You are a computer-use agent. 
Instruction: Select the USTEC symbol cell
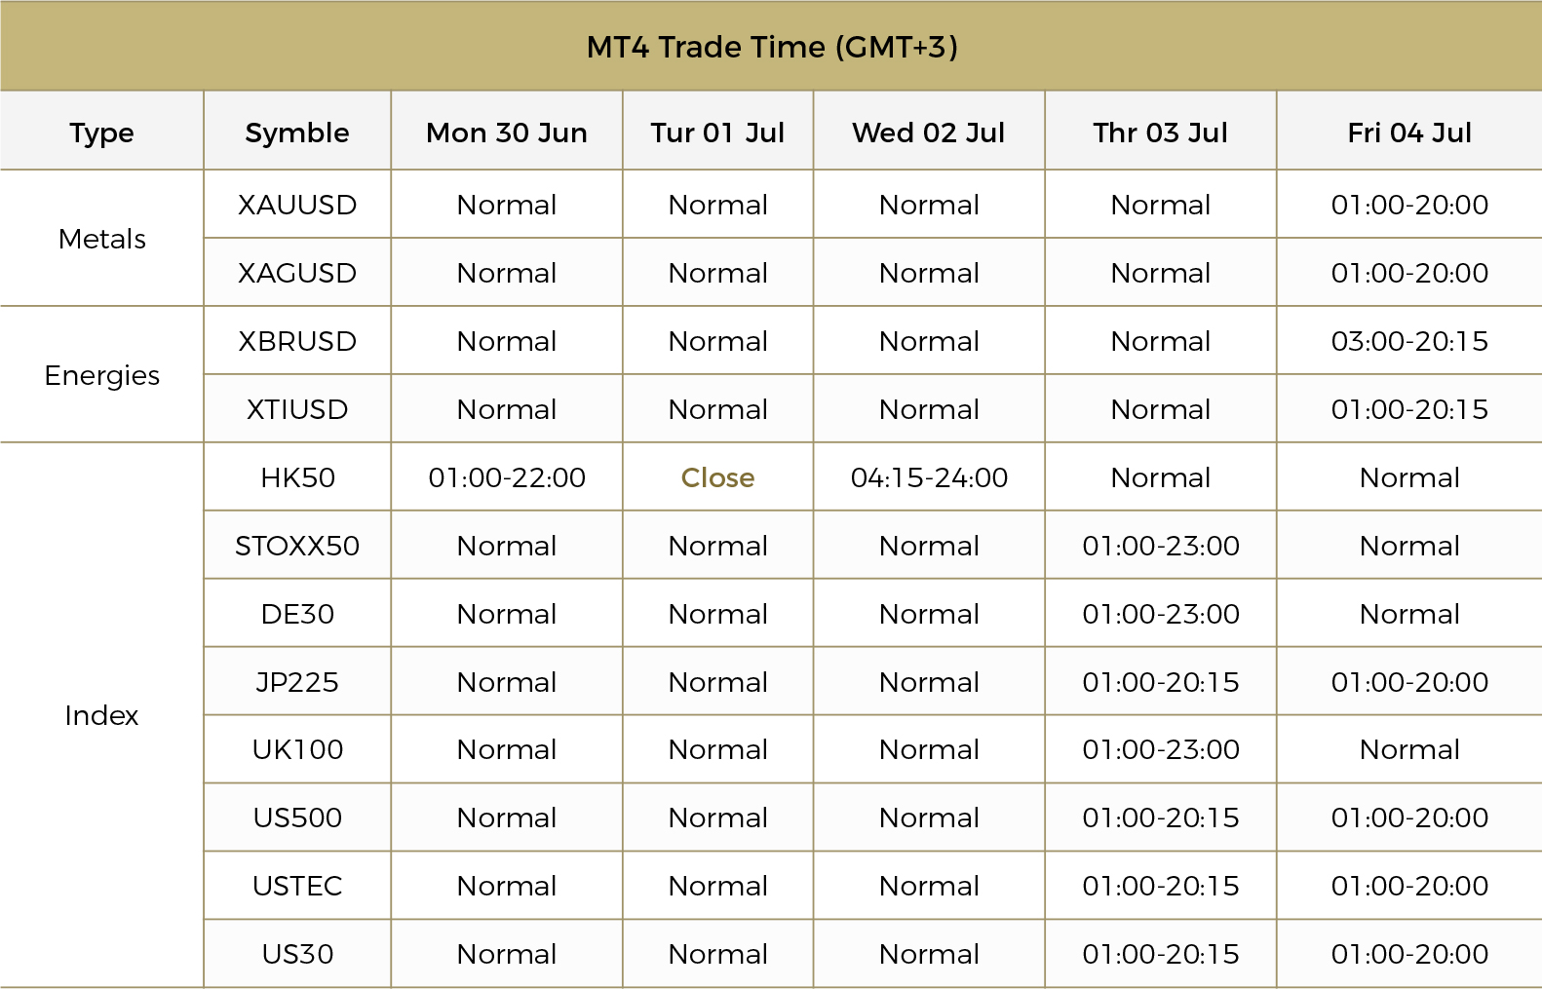click(297, 886)
